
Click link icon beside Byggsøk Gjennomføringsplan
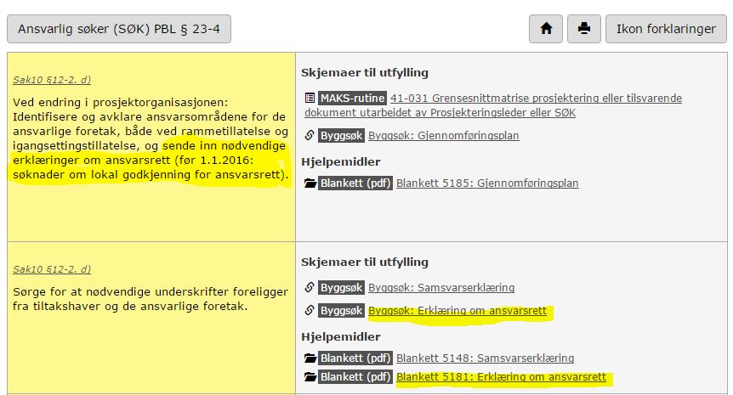309,135
